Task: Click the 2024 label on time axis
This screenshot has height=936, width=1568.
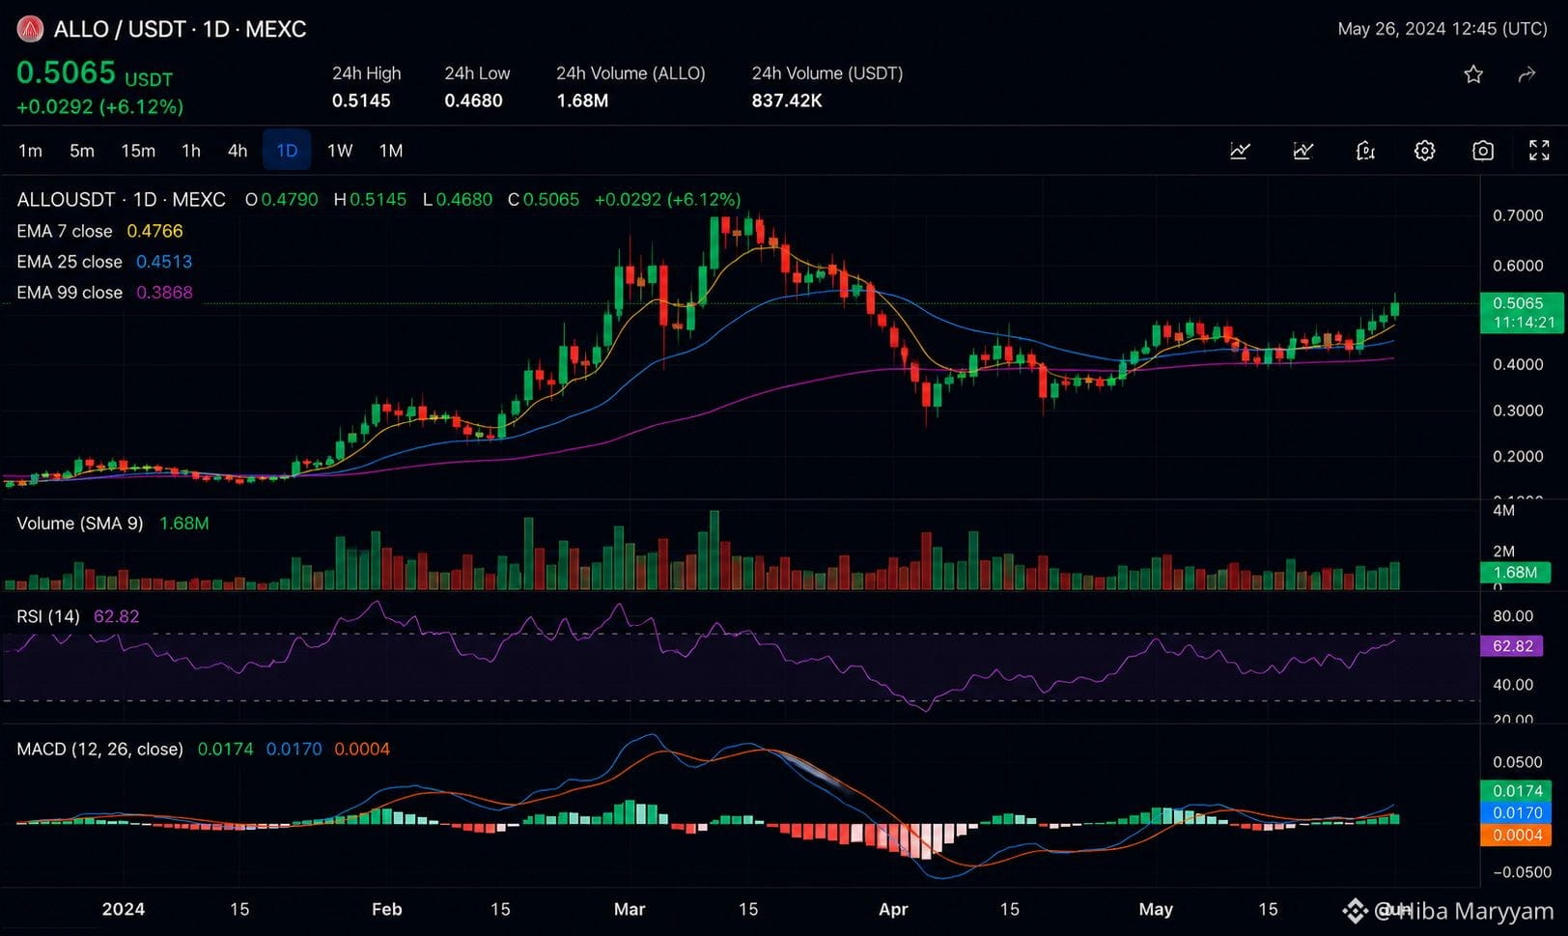Action: click(124, 910)
